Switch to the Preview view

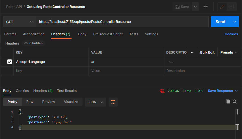click(x=49, y=102)
